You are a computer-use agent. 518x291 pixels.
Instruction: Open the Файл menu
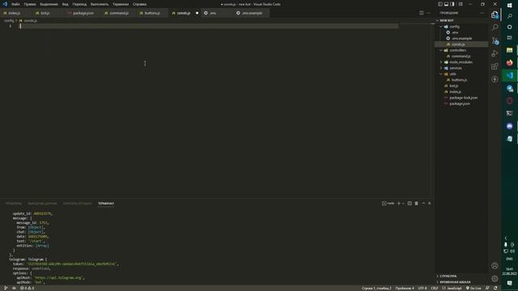pos(15,4)
